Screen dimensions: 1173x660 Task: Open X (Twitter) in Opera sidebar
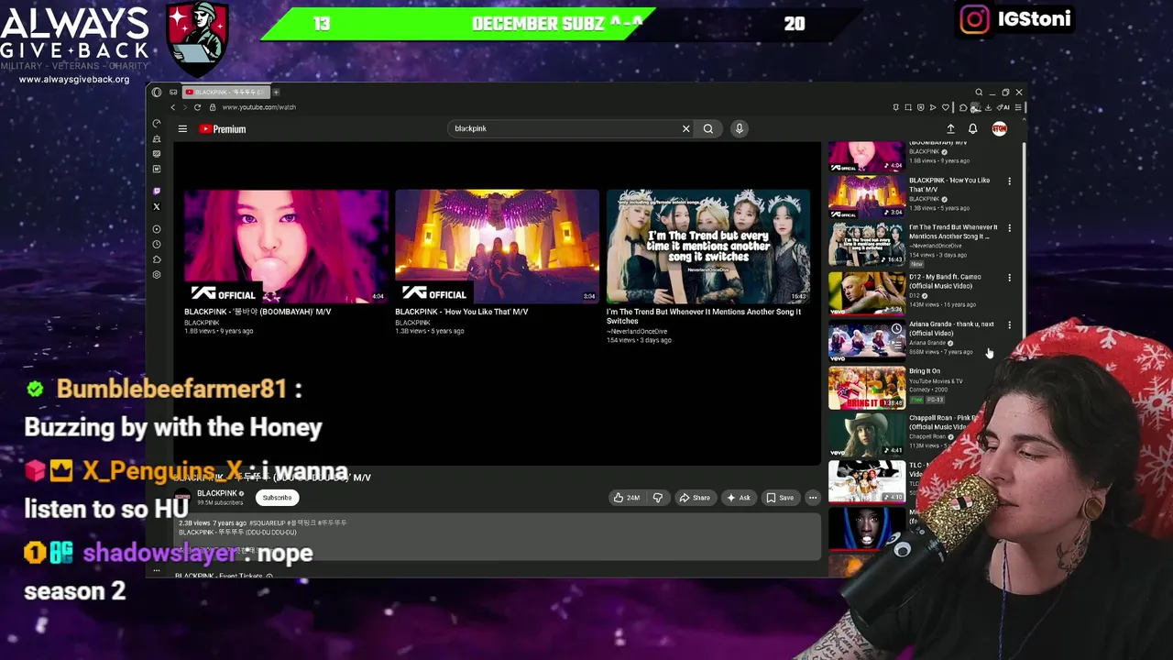click(x=157, y=206)
